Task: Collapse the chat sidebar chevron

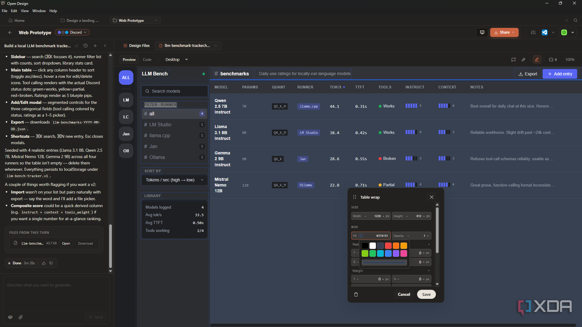Action: tap(105, 46)
